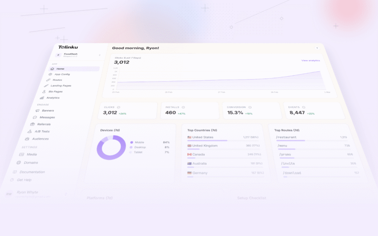
Task: Click the 460 installs value
Action: 170,113
